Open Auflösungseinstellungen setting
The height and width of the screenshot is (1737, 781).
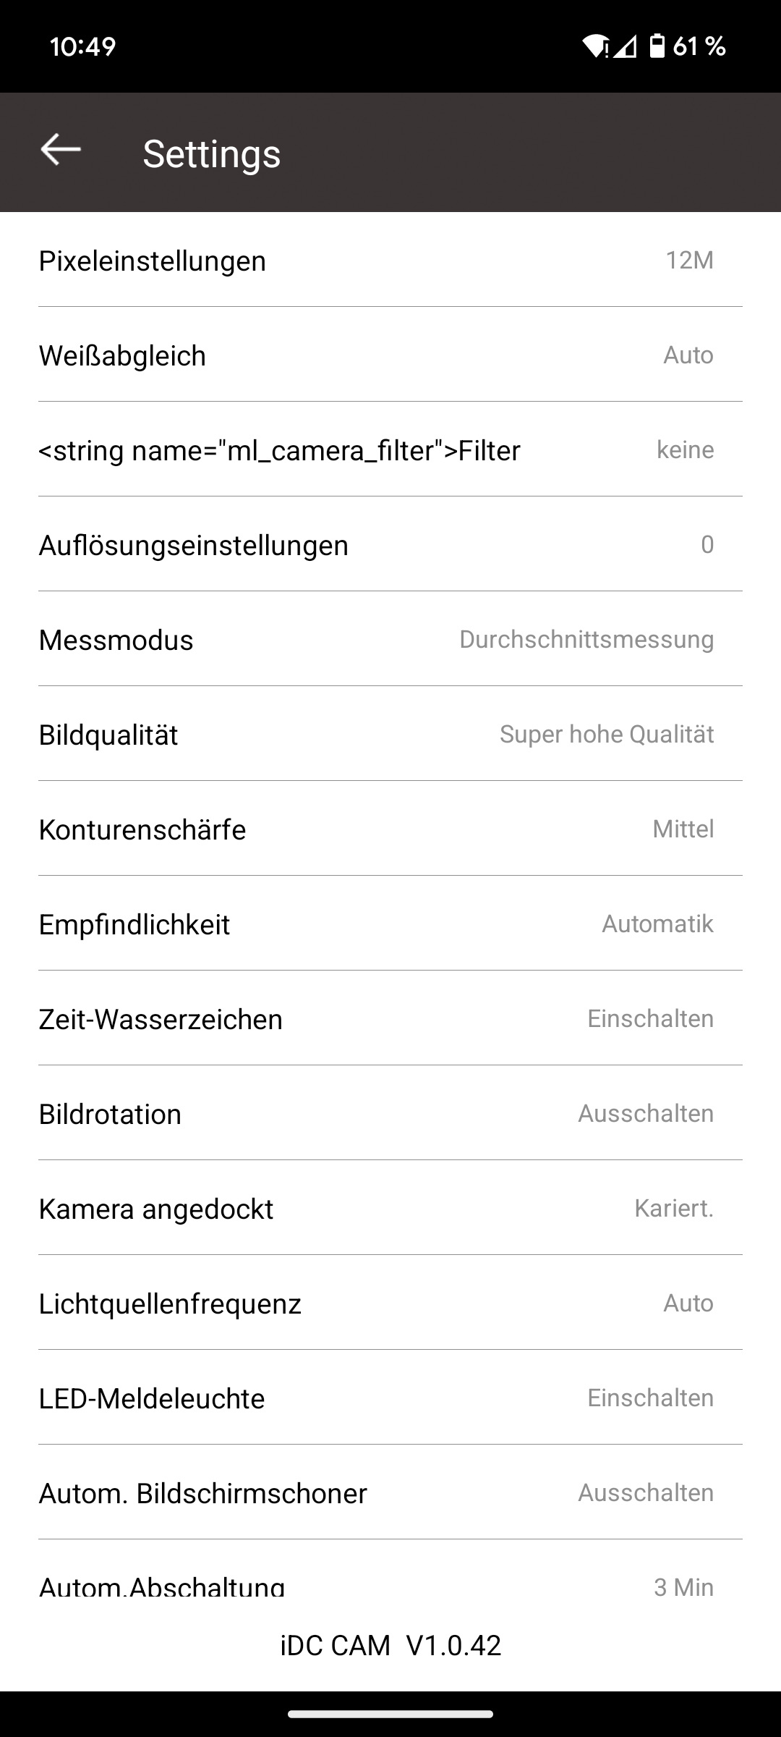click(x=390, y=545)
